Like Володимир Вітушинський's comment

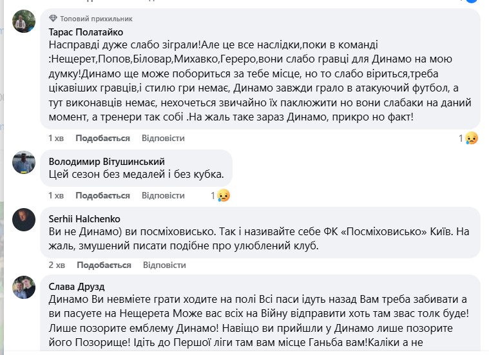pyautogui.click(x=102, y=195)
